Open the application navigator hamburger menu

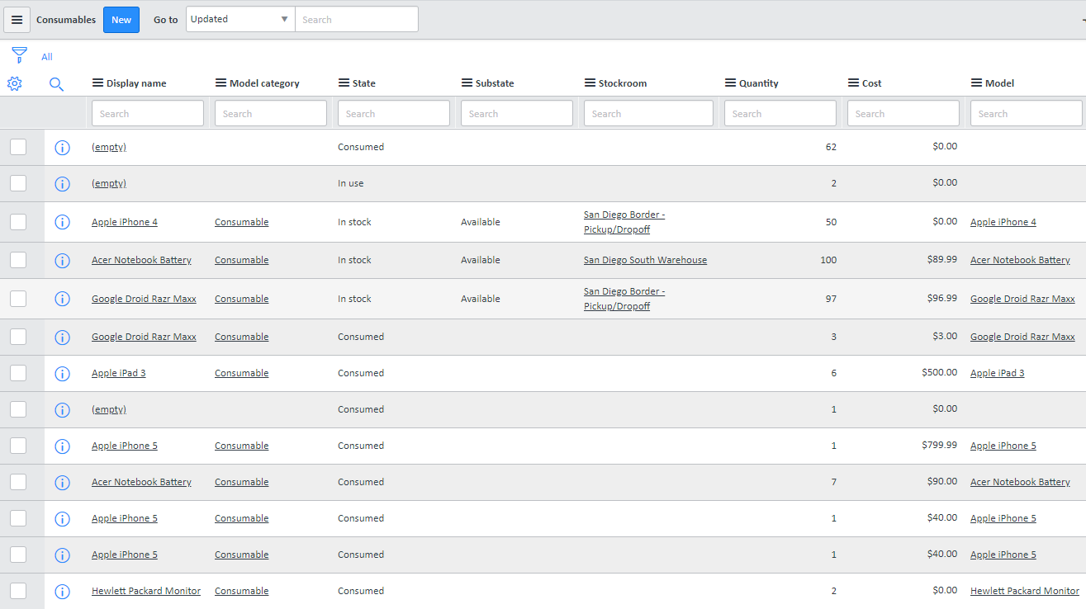pos(17,19)
